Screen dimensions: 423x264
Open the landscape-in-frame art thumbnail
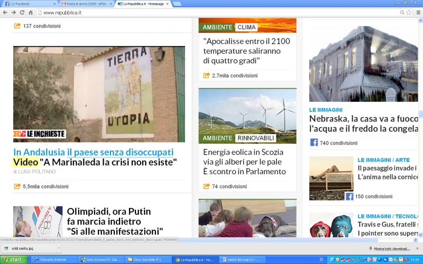(332, 178)
